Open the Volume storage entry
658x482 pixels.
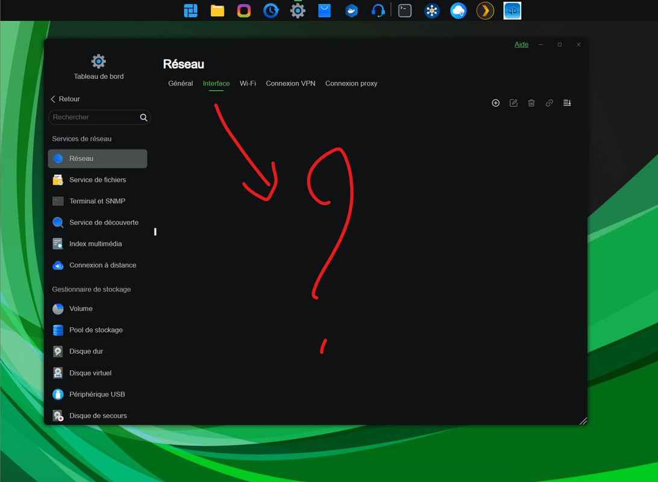(98, 308)
